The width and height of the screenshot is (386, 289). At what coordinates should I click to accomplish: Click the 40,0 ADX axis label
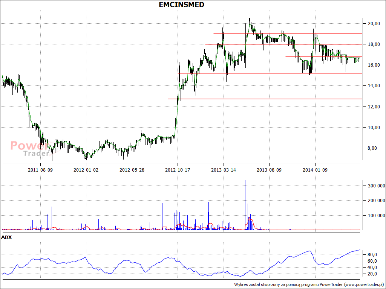click(x=372, y=268)
